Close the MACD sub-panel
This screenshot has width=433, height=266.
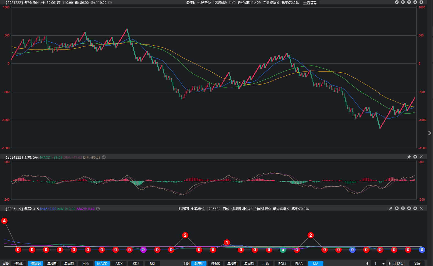click(421, 157)
